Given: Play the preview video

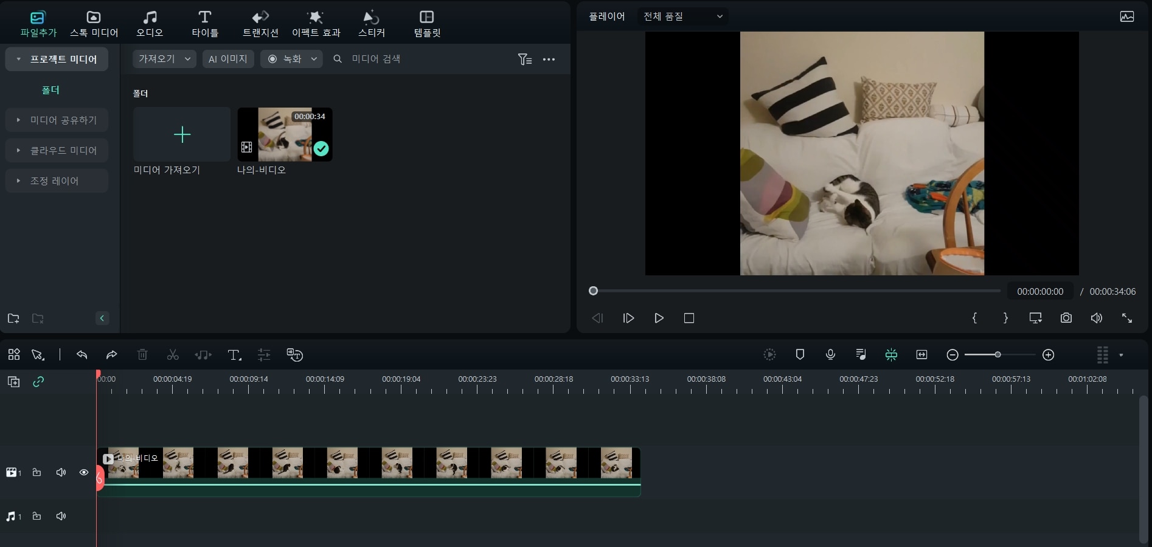Looking at the screenshot, I should [659, 318].
